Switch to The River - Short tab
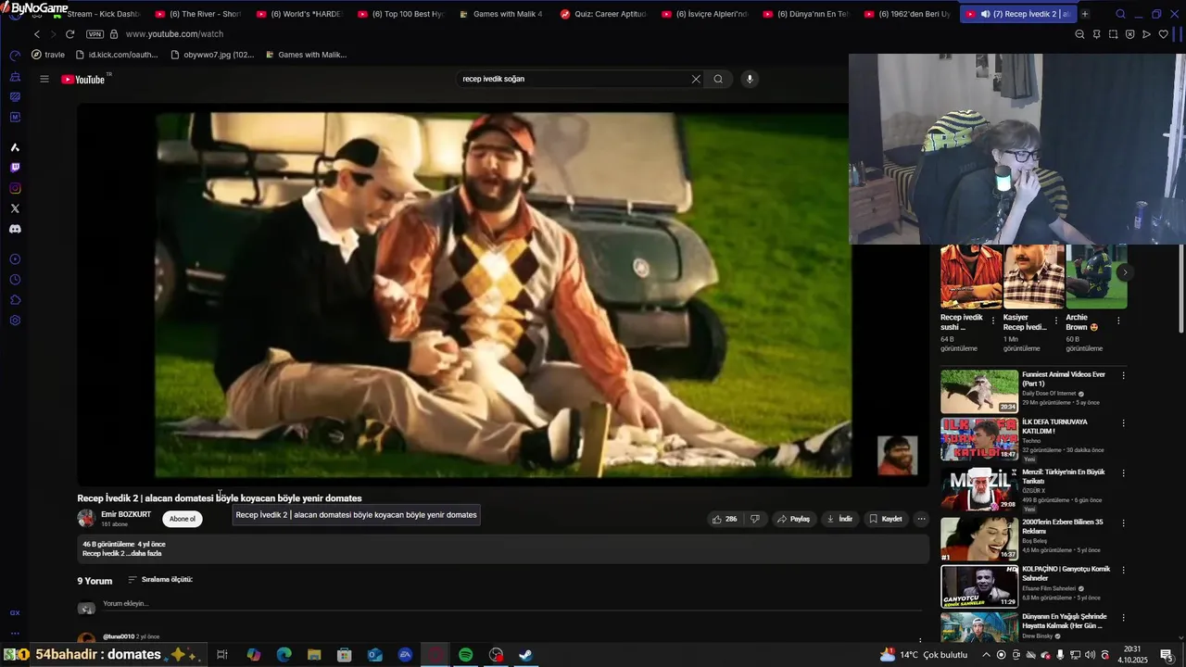1186x667 pixels. [198, 14]
